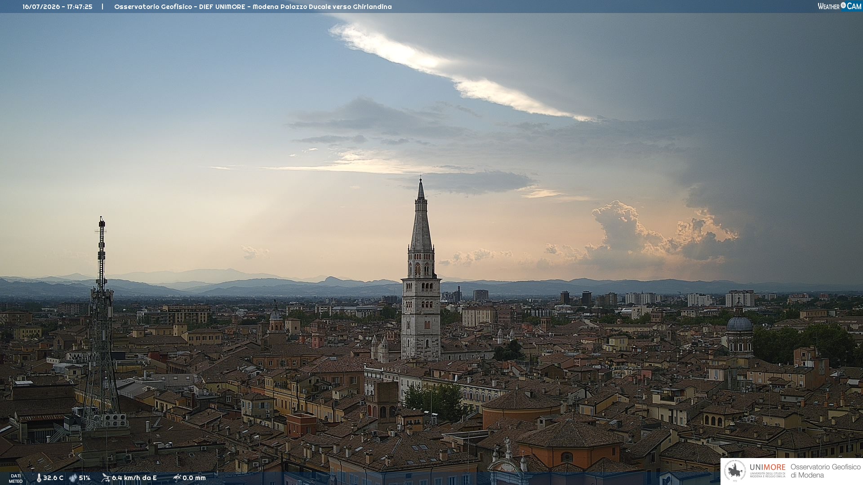Click the 6.4 km/h da E wind reading
The width and height of the screenshot is (863, 485).
pyautogui.click(x=134, y=478)
